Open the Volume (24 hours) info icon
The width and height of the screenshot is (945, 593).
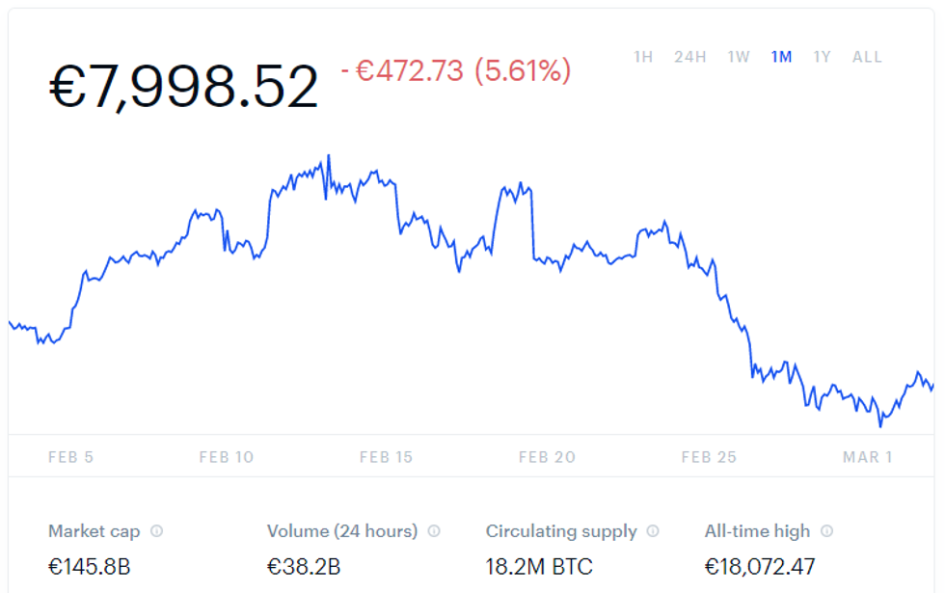[x=434, y=531]
